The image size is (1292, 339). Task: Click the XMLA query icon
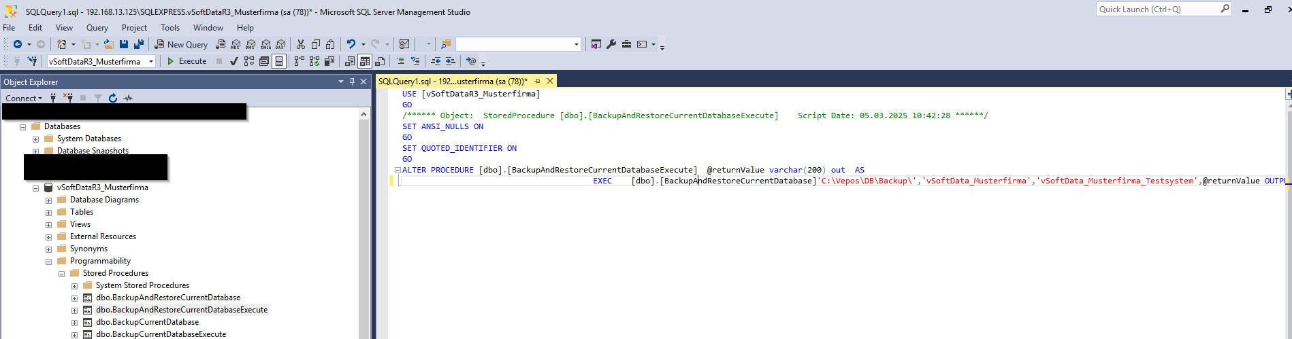point(265,44)
